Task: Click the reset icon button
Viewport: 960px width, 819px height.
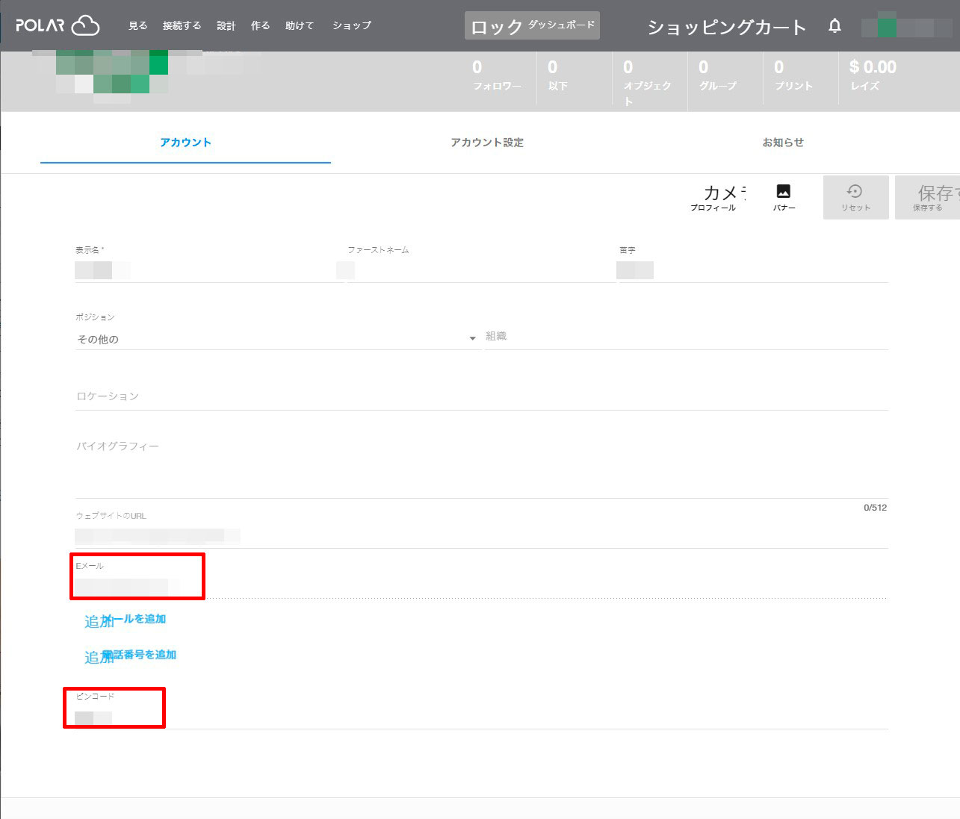Action: 855,197
